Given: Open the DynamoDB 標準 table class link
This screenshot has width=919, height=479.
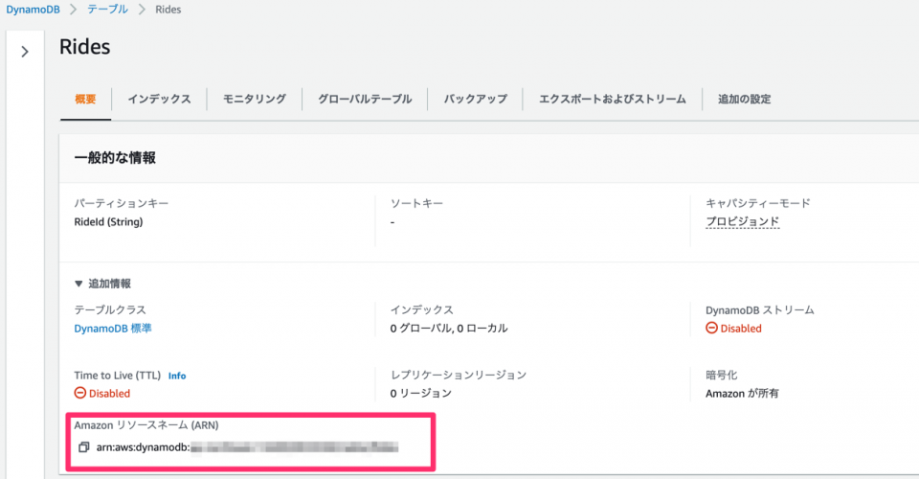Looking at the screenshot, I should (x=112, y=328).
